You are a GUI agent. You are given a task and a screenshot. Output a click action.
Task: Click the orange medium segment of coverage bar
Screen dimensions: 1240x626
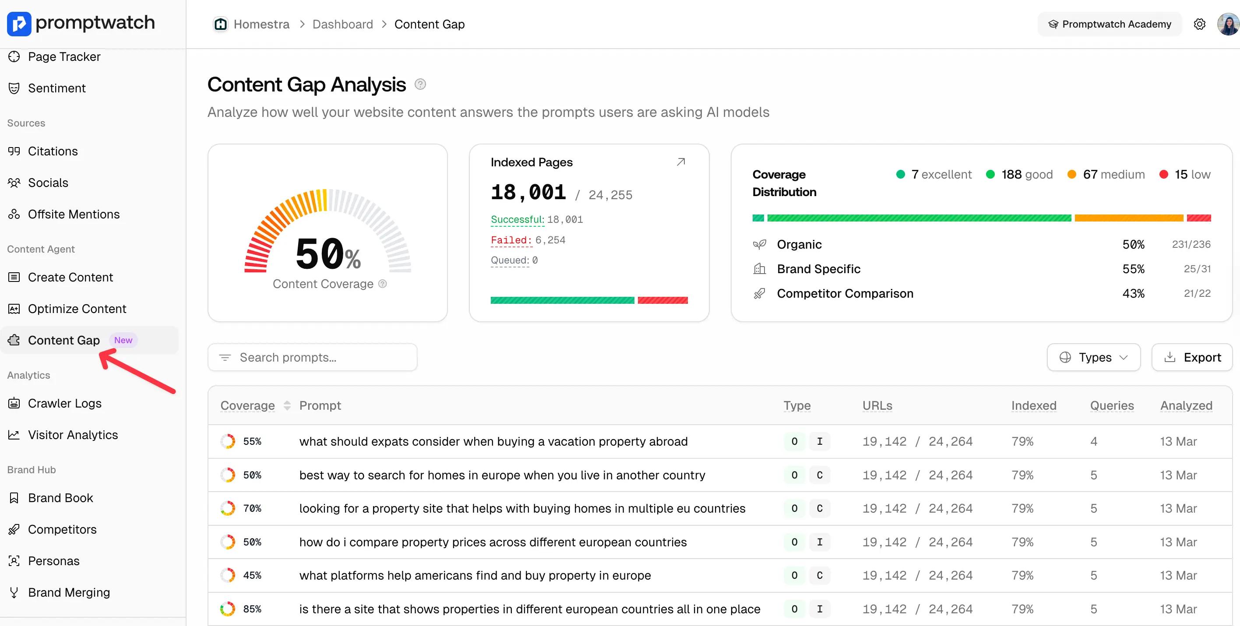(1128, 218)
